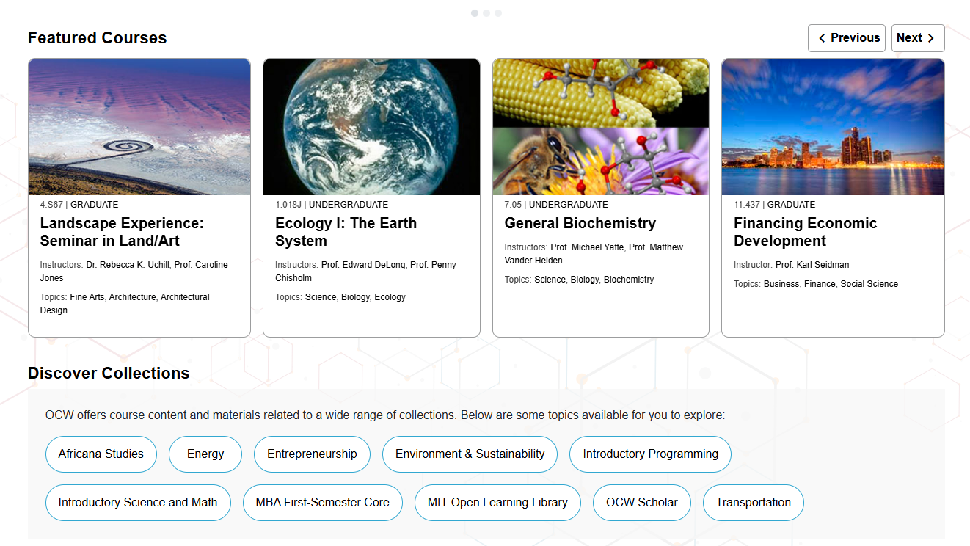
Task: Open the Africana Studies collection
Action: 101,454
